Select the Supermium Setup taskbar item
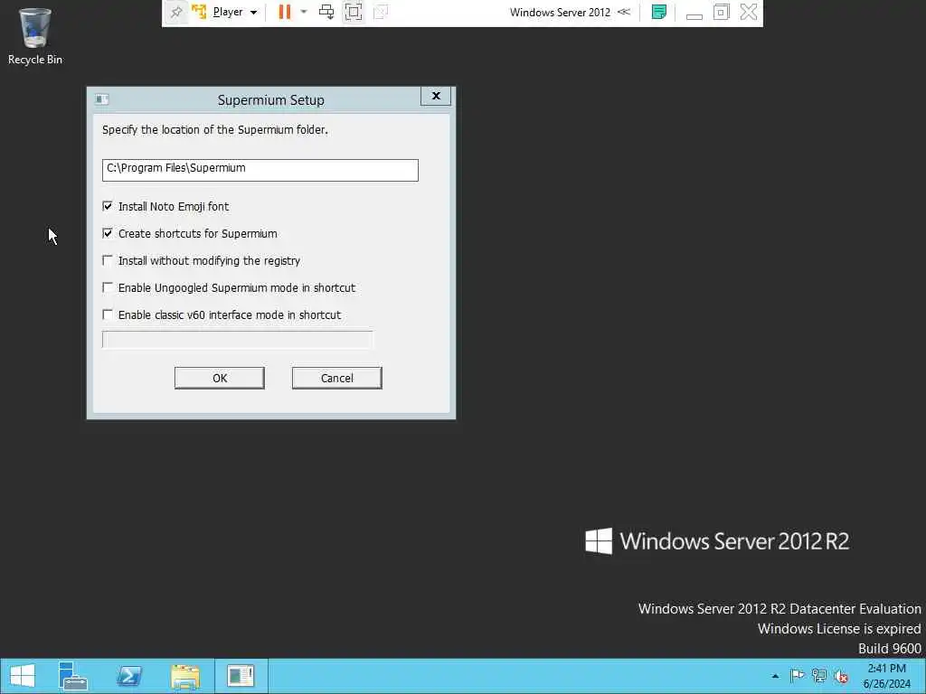The image size is (926, 694). click(241, 676)
